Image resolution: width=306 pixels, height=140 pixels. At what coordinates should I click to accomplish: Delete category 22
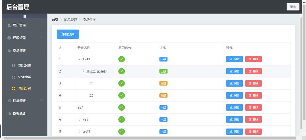[x=253, y=95]
